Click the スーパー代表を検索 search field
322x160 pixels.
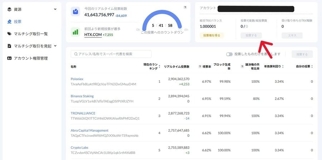point(111,54)
